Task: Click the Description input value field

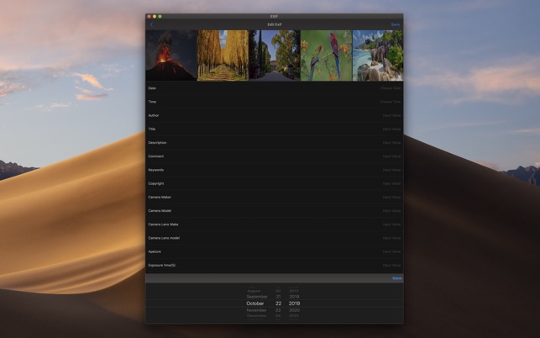Action: 392,143
